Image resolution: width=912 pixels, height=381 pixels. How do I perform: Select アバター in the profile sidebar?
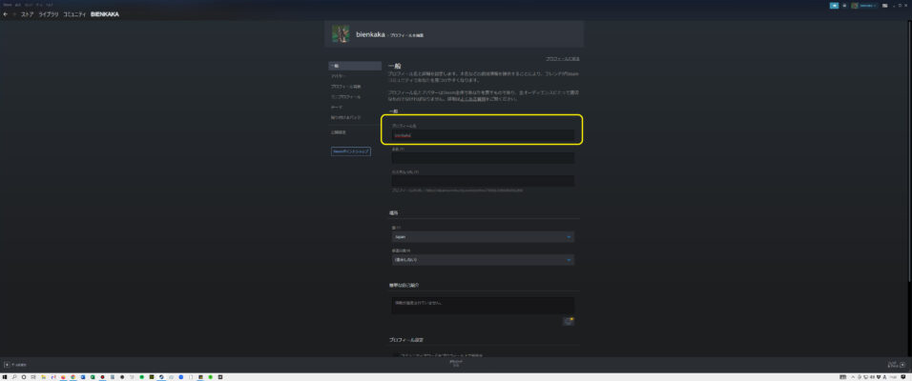pyautogui.click(x=339, y=75)
